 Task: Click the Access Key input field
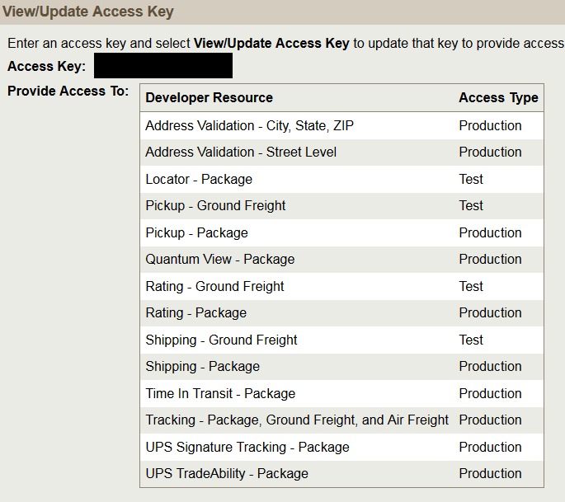pos(163,66)
